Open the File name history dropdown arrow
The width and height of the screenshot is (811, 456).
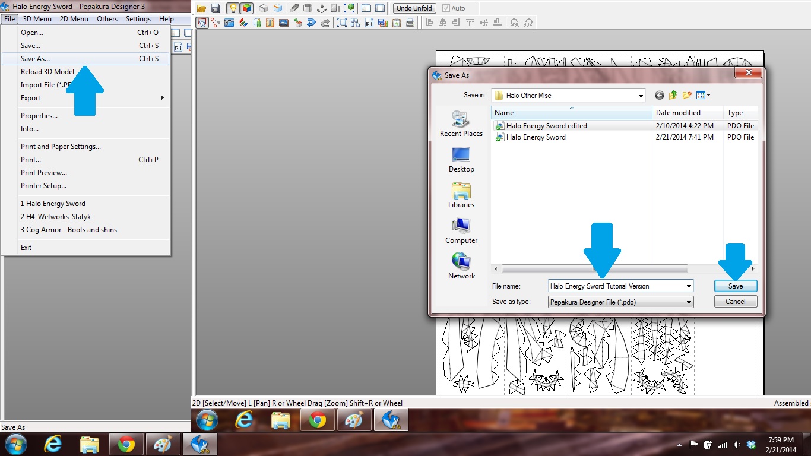pyautogui.click(x=689, y=286)
